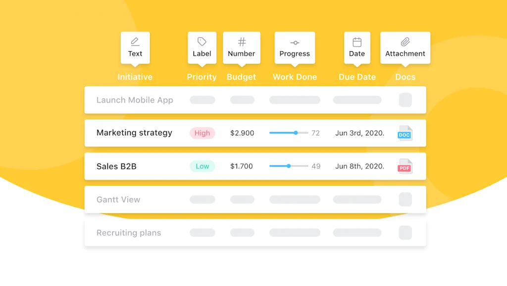Screen dimensions: 507x286
Task: Open the Launch Mobile App row
Action: click(135, 100)
